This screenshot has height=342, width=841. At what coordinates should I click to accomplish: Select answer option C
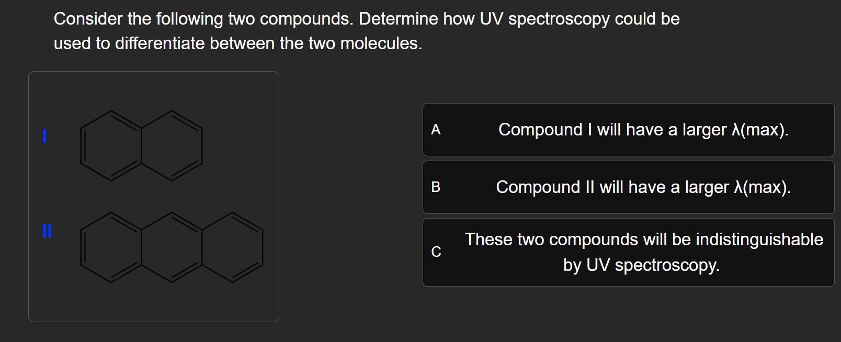[628, 252]
